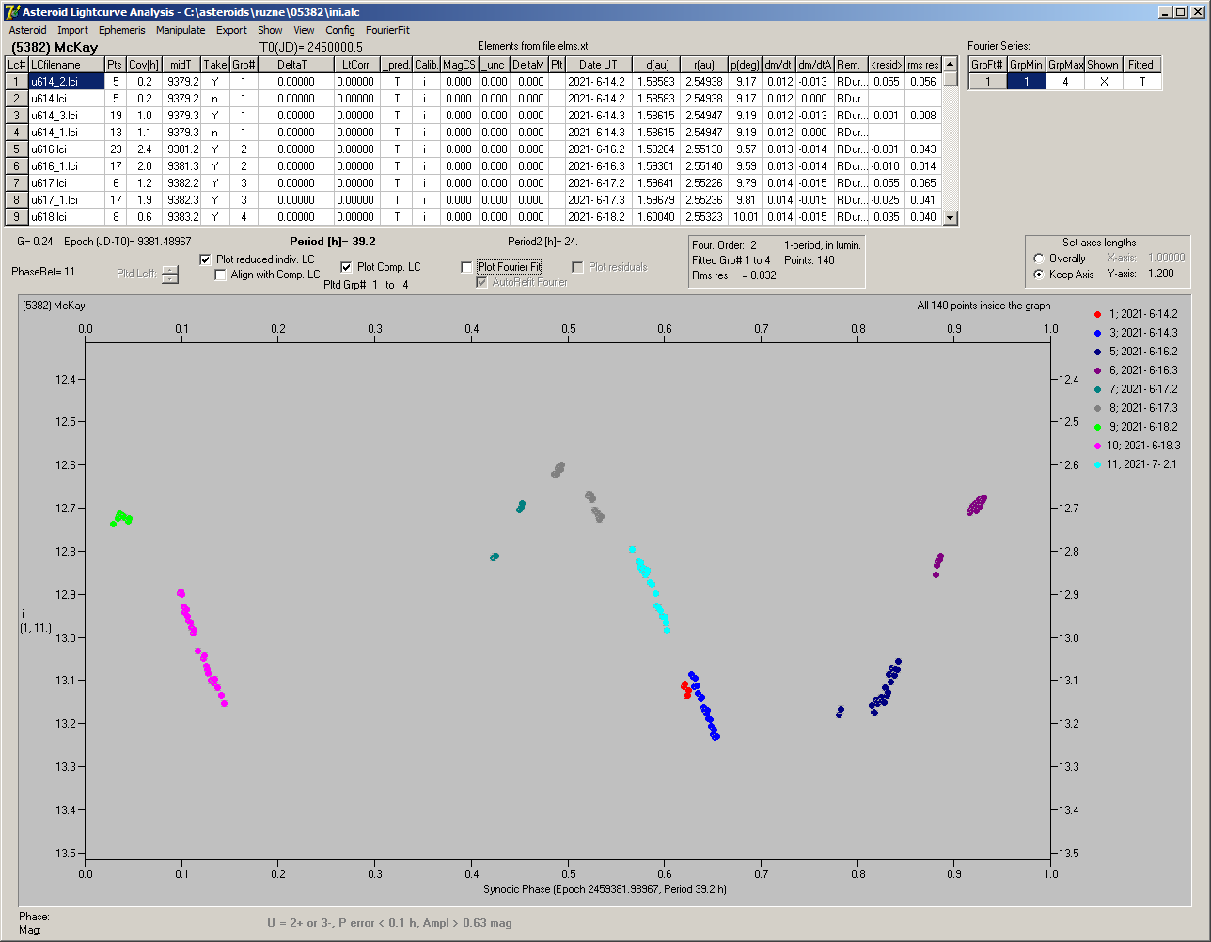Open the Ephemeris menu

[121, 30]
